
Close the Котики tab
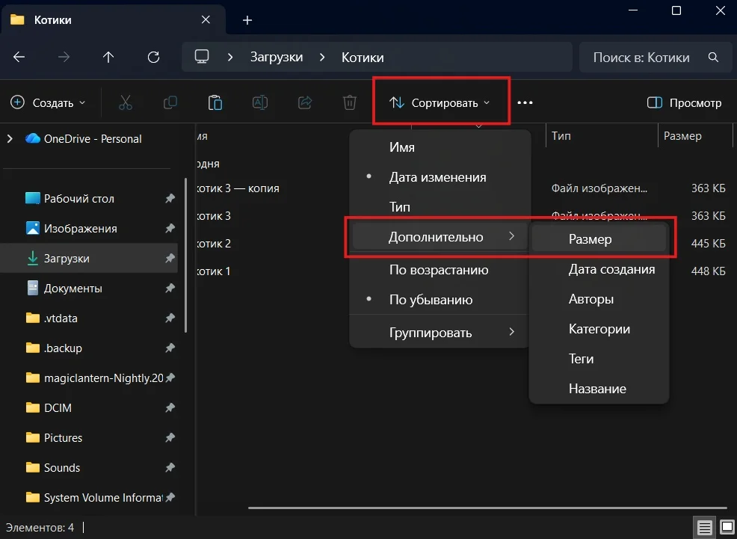coord(206,19)
